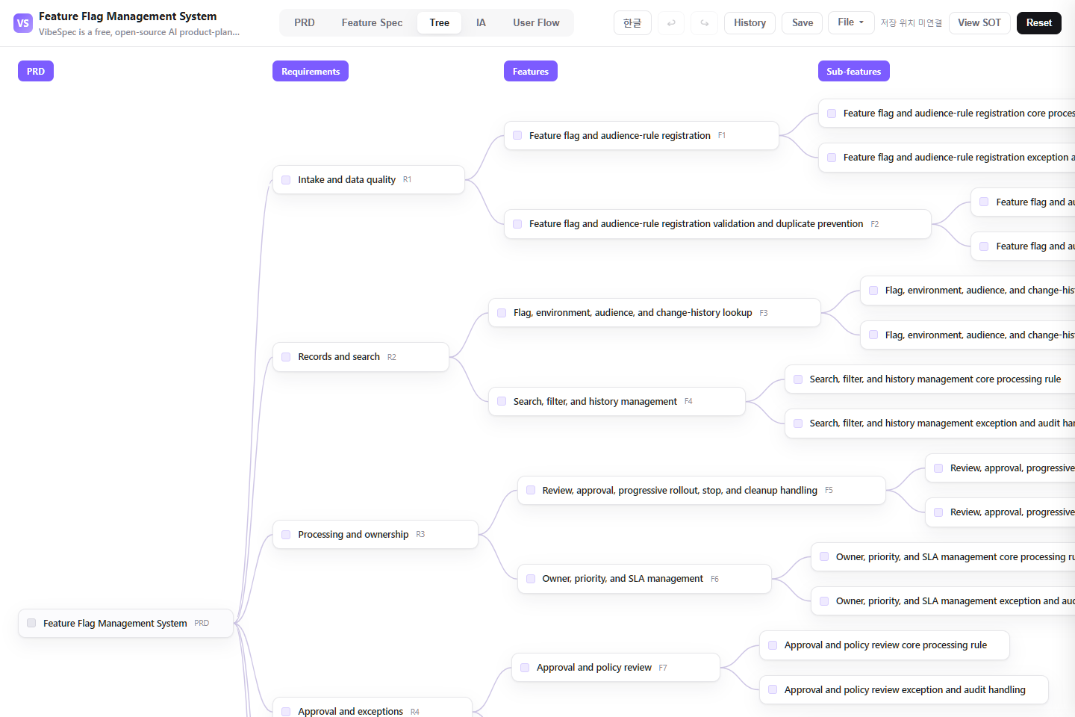Open the IA tab
The image size is (1075, 717).
(481, 22)
